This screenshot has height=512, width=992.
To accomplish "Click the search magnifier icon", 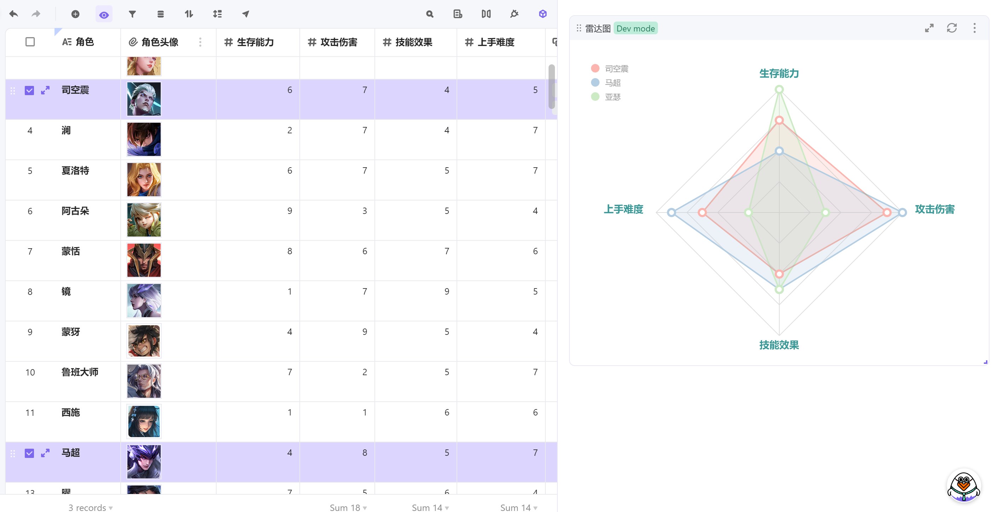I will [x=430, y=14].
